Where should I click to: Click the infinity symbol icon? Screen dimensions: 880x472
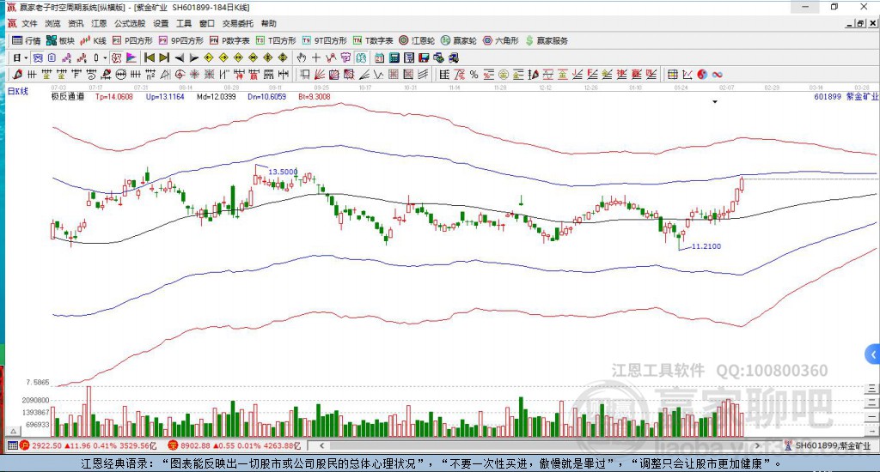[x=717, y=75]
